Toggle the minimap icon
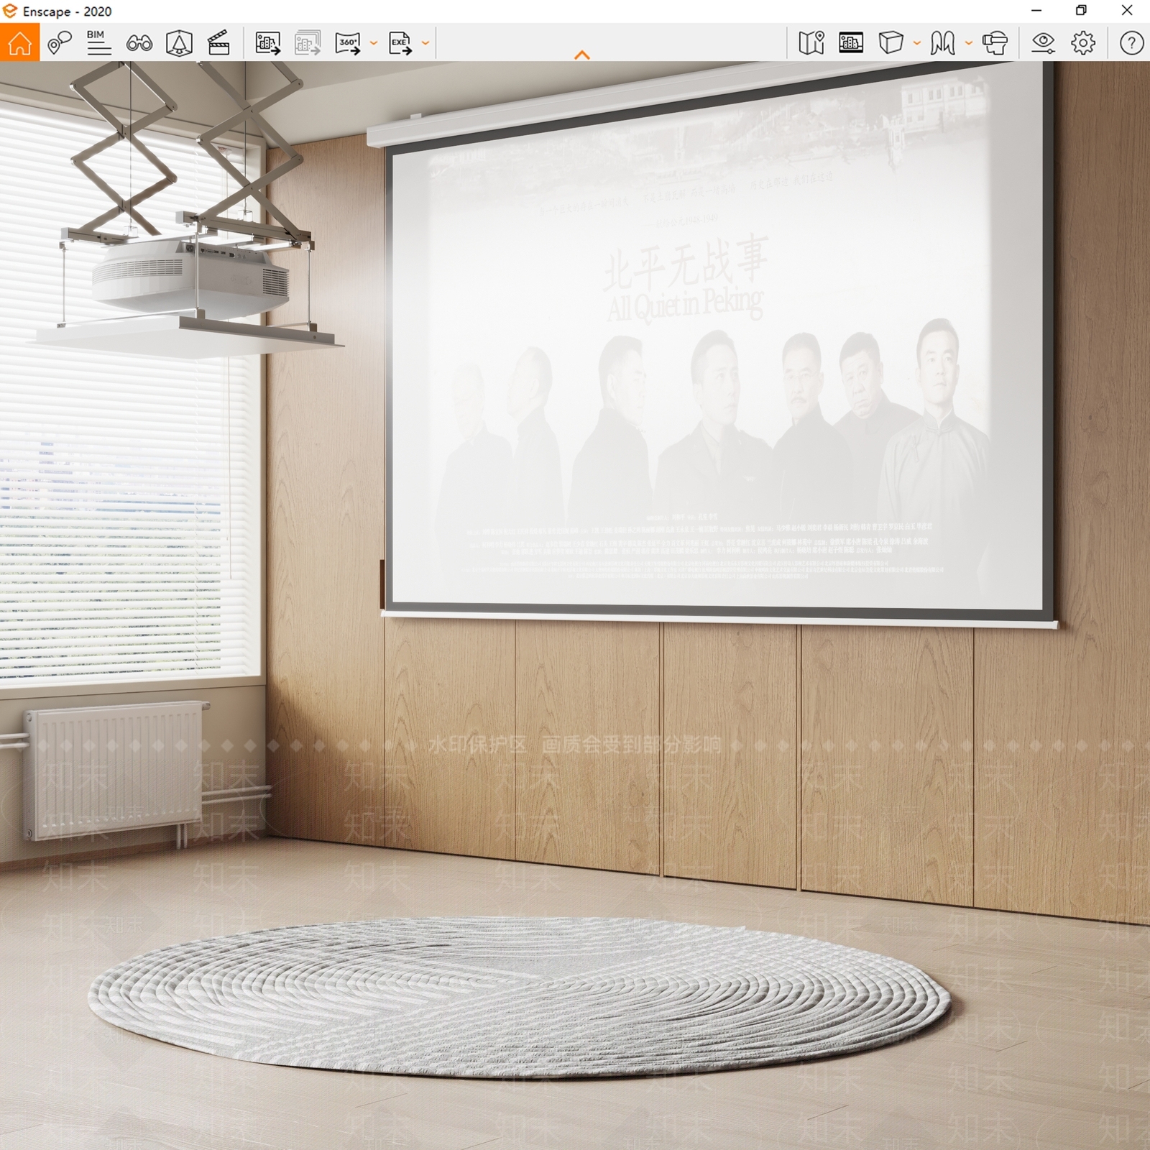The width and height of the screenshot is (1150, 1150). (811, 43)
